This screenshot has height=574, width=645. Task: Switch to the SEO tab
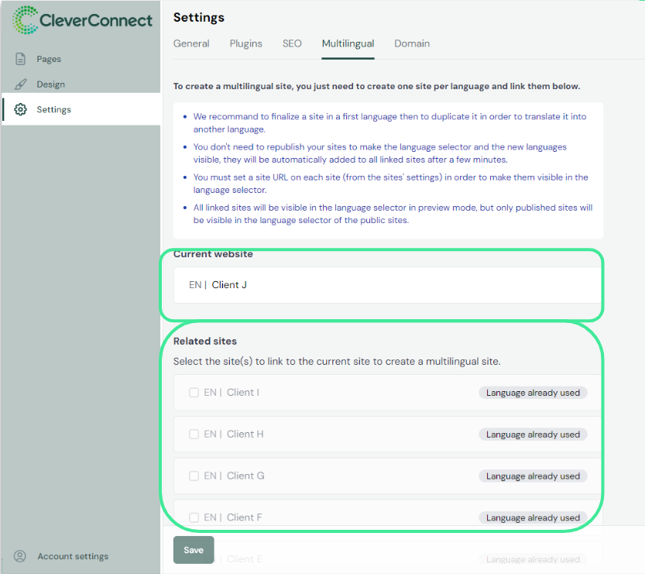[x=292, y=43]
